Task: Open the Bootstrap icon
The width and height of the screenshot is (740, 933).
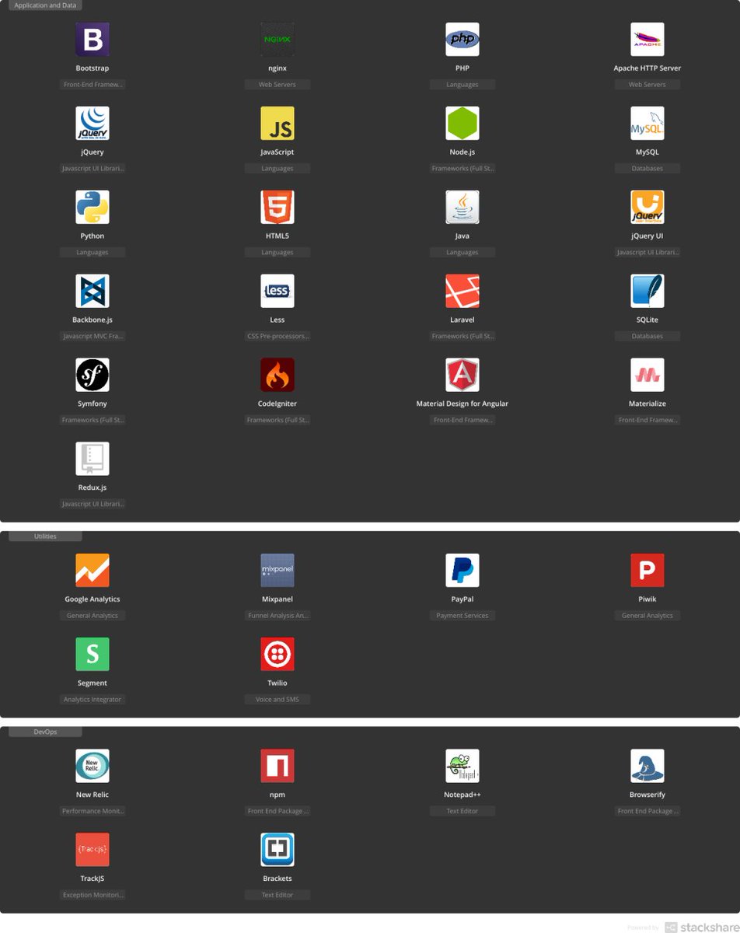Action: (92, 39)
